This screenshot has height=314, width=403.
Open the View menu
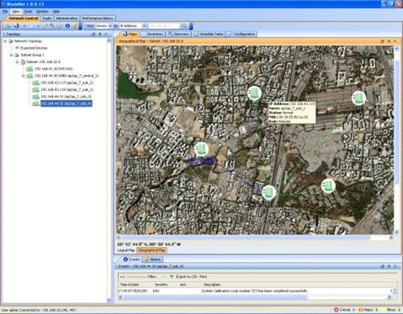[16, 12]
